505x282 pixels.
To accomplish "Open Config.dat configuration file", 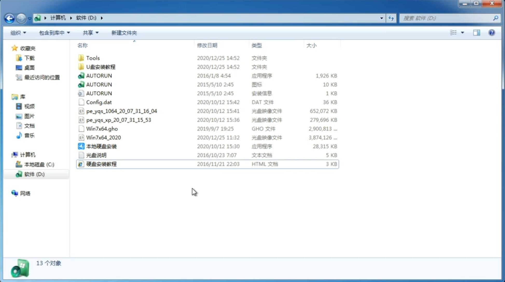I will (99, 102).
